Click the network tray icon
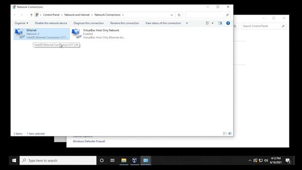The height and width of the screenshot is (170, 302). click(261, 161)
